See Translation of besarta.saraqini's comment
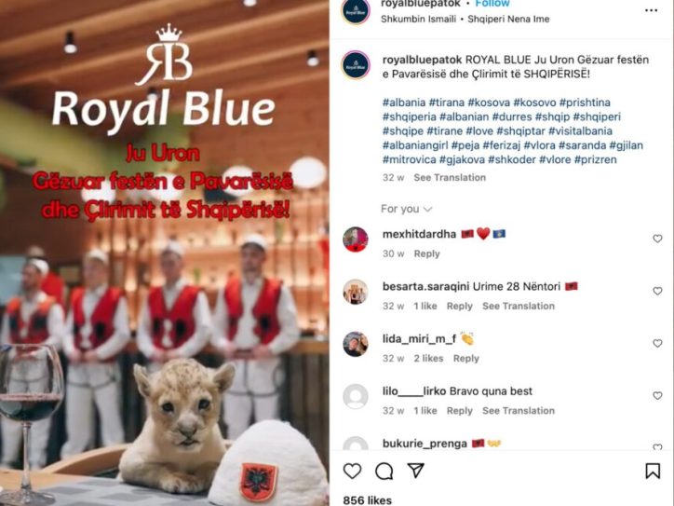674x506 pixels. 519,306
